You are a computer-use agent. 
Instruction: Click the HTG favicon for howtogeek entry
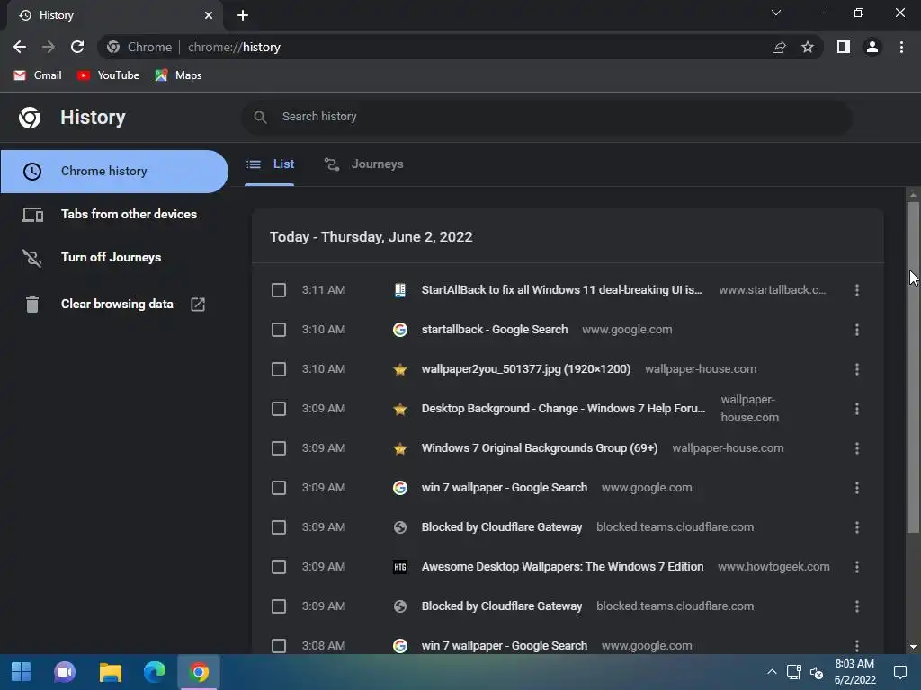pyautogui.click(x=400, y=567)
